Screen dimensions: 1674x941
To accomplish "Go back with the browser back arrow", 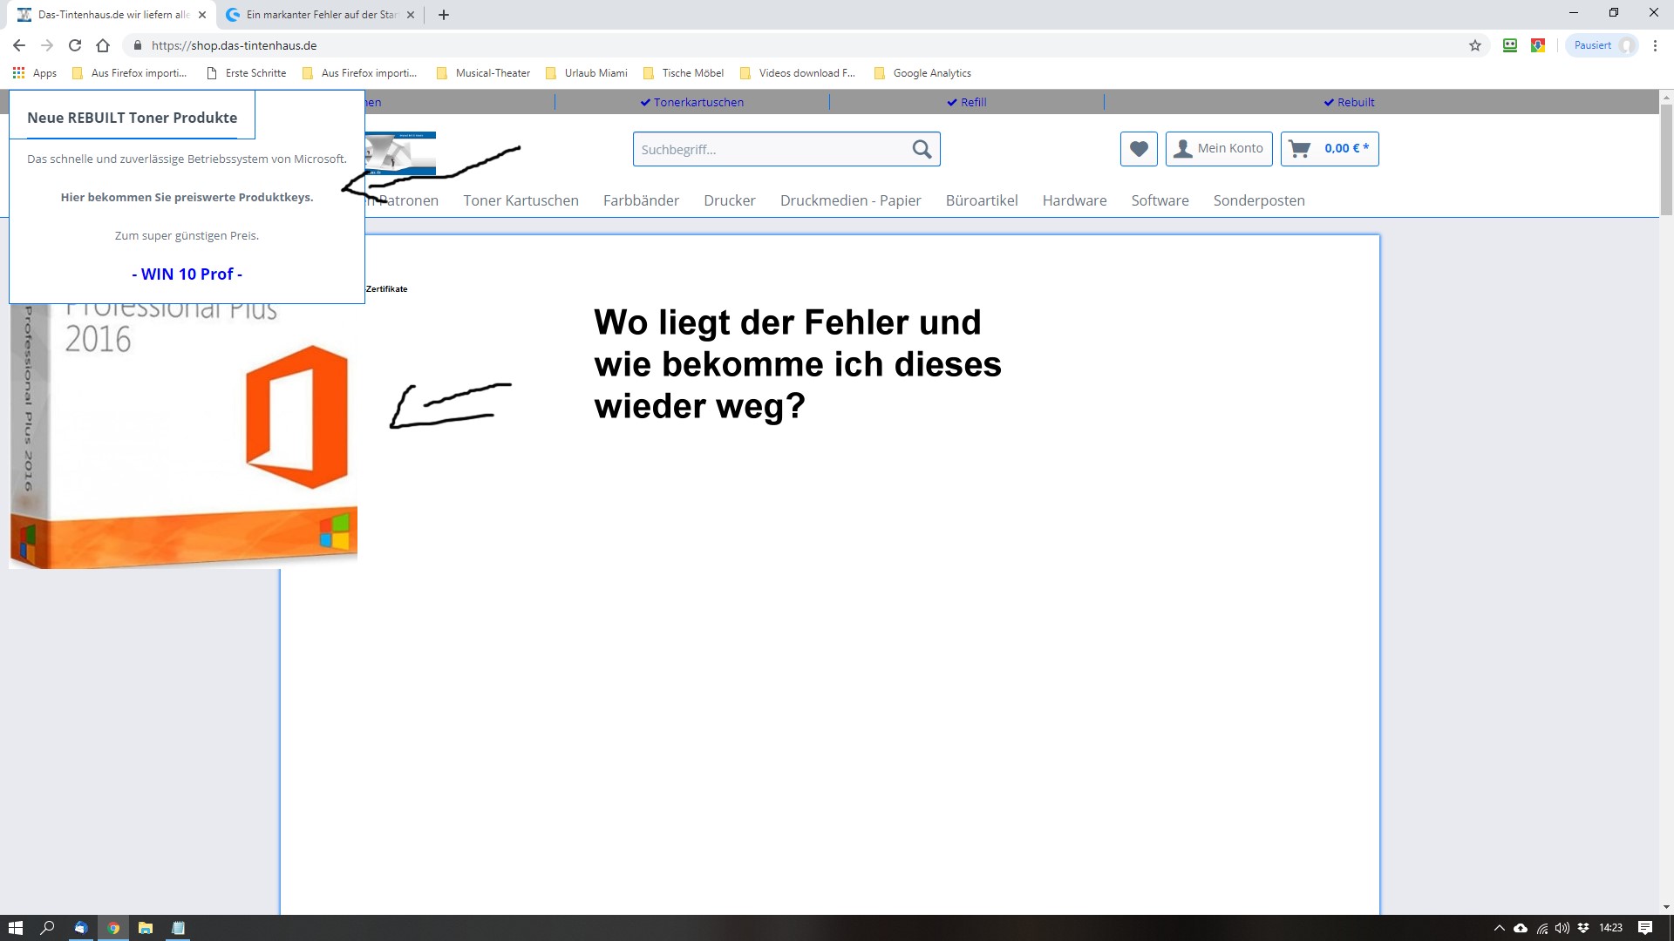I will point(19,45).
